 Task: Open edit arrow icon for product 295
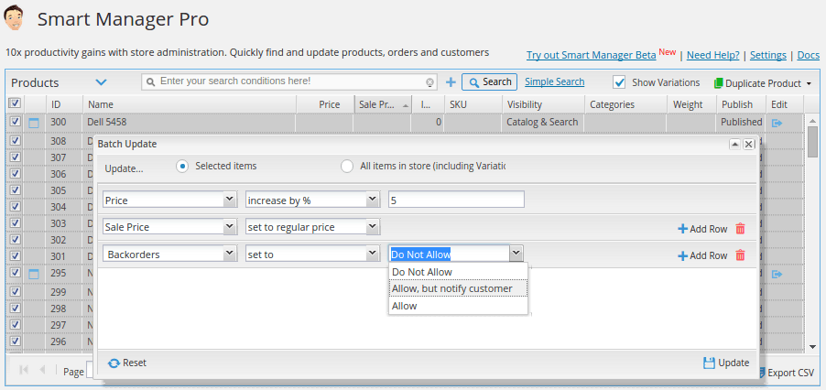(777, 275)
